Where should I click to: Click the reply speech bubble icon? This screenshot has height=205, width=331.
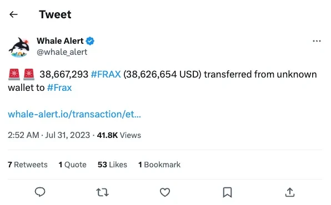[x=40, y=192]
